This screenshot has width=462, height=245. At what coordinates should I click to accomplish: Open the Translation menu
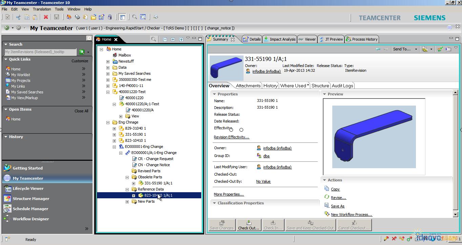click(42, 9)
